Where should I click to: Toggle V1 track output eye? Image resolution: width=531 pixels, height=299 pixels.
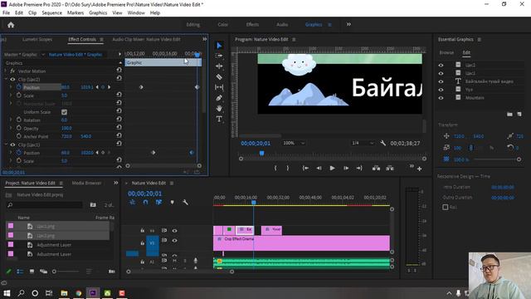[175, 240]
